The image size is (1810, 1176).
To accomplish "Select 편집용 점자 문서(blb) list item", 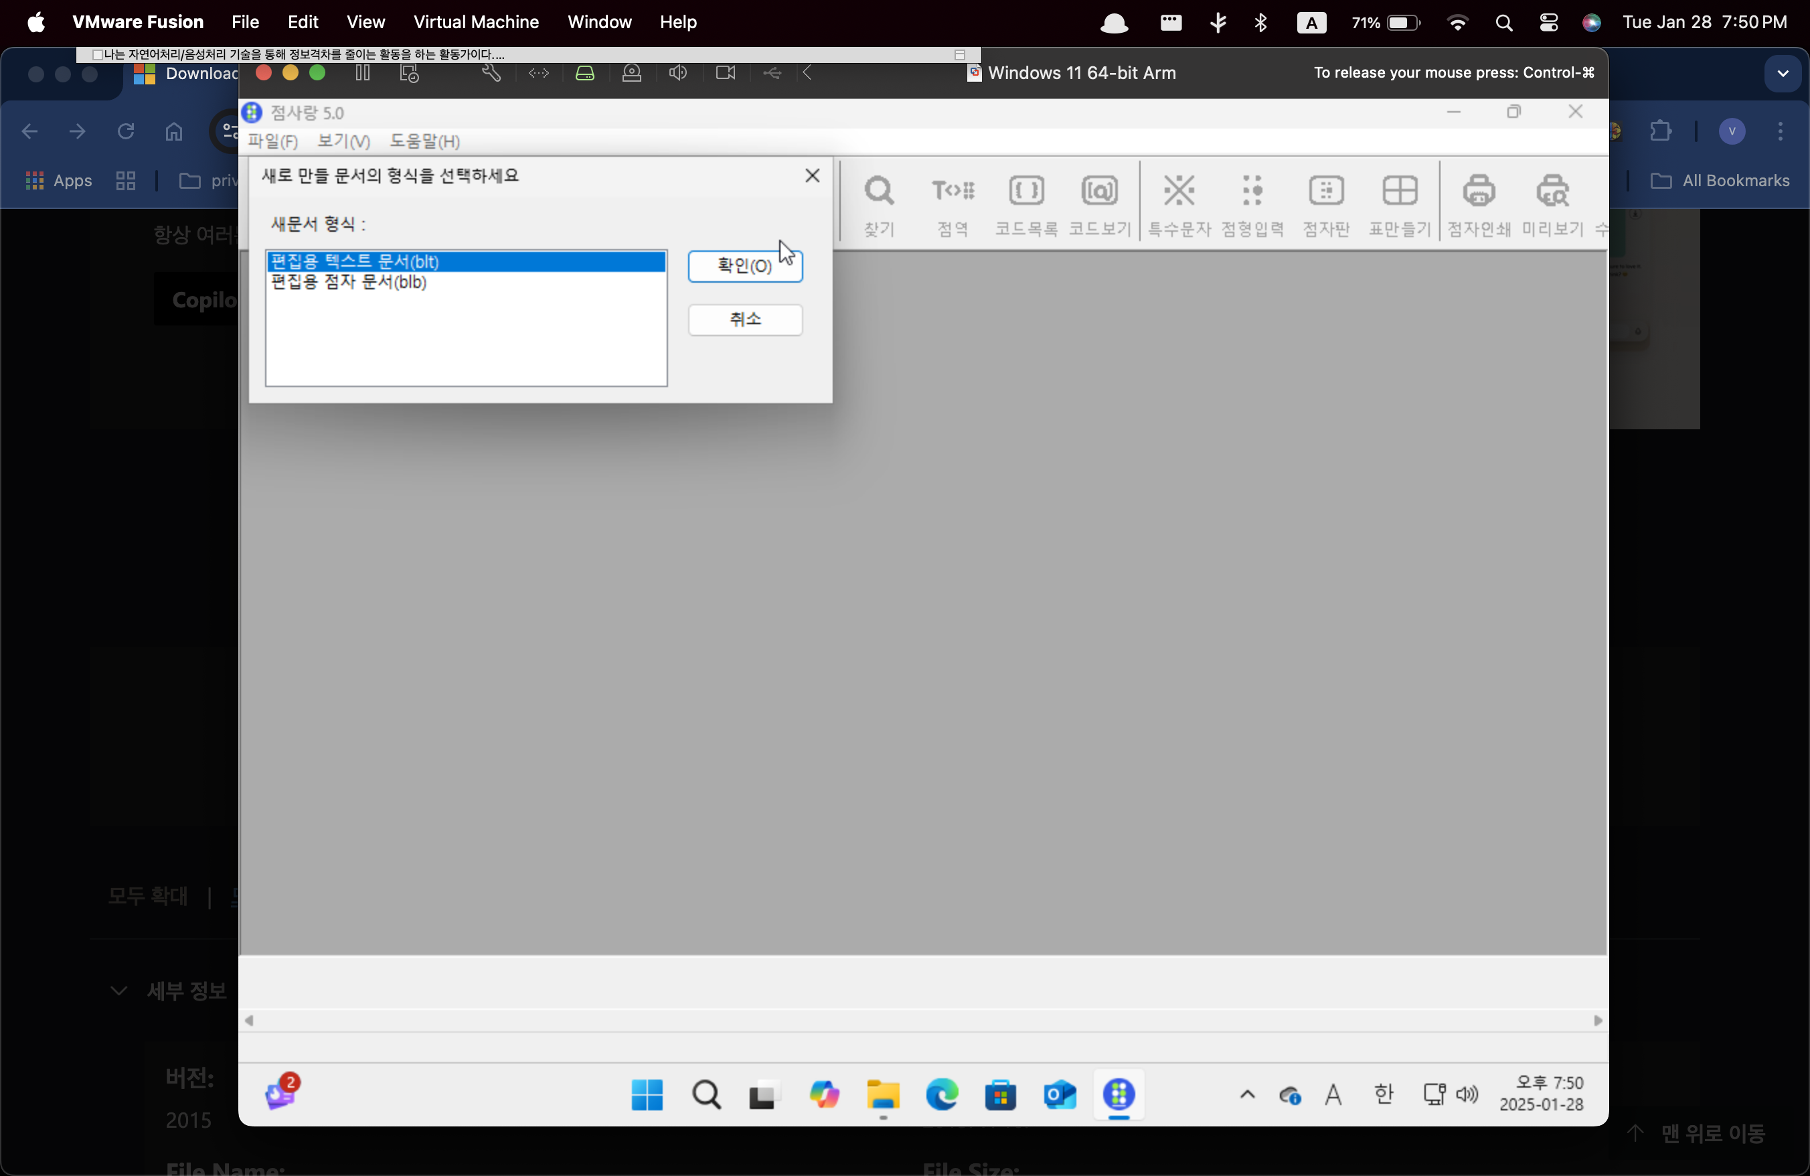I will (x=349, y=282).
